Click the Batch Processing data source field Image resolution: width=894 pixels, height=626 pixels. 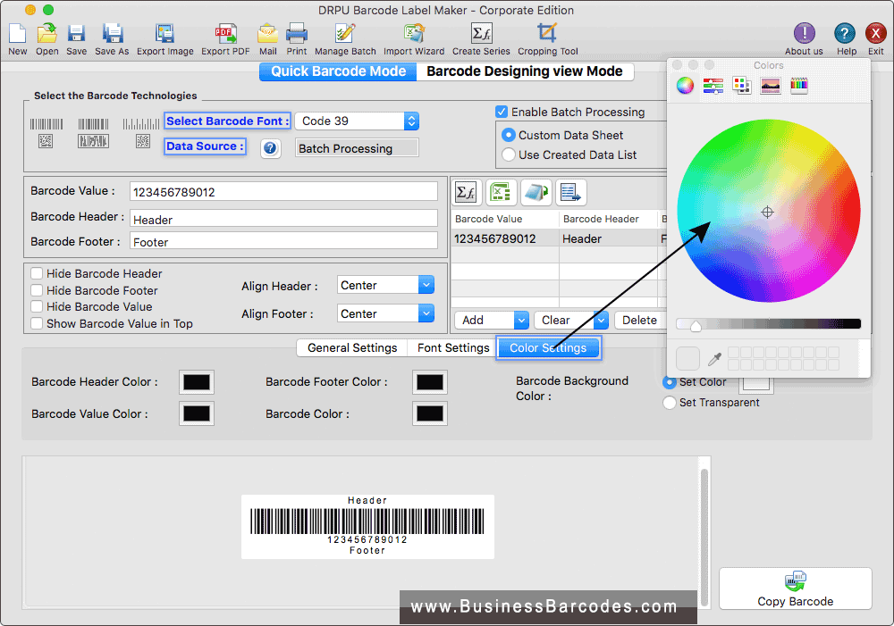click(x=357, y=148)
